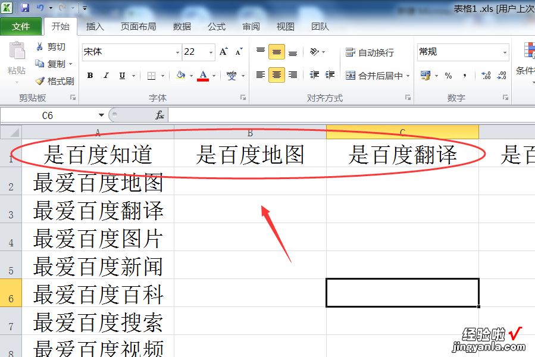Expand the Name Box C6 dropdown arrow
This screenshot has width=535, height=357.
[101, 115]
